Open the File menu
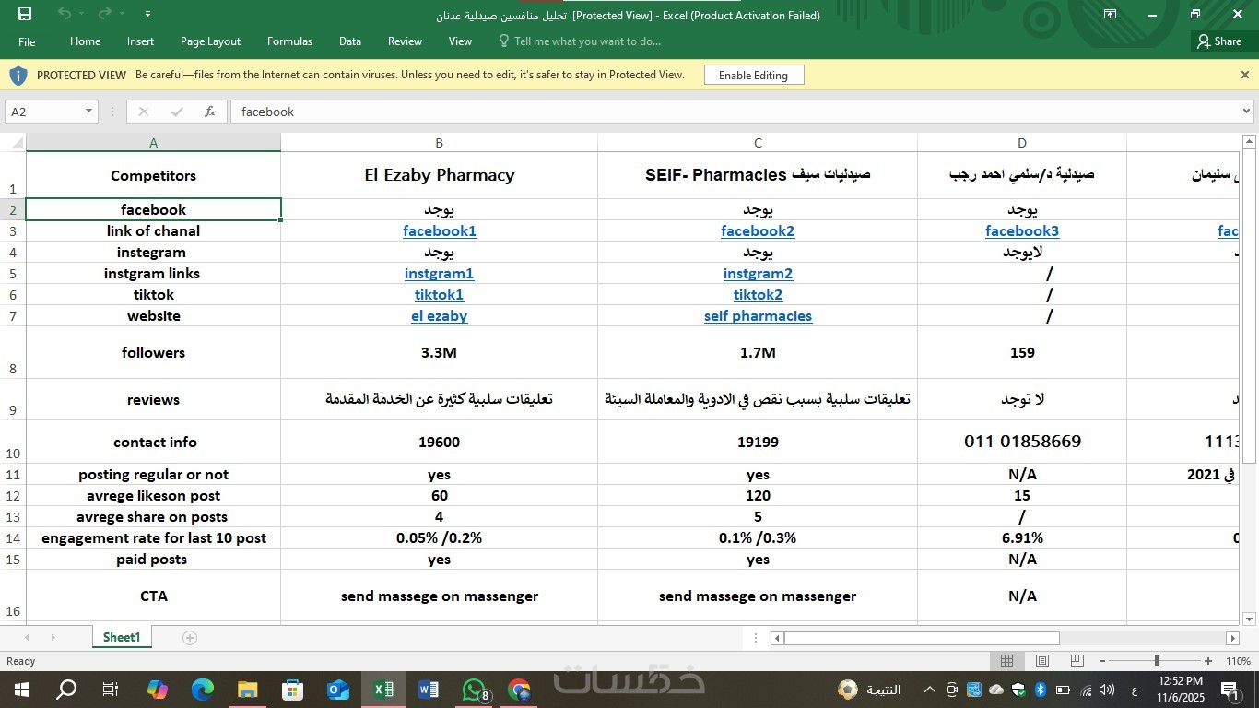Viewport: 1259px width, 708px height. pos(27,41)
